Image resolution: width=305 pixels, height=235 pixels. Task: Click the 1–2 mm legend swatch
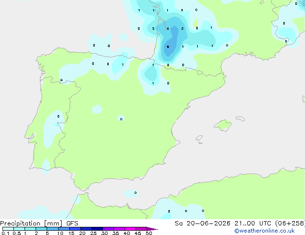(30, 229)
